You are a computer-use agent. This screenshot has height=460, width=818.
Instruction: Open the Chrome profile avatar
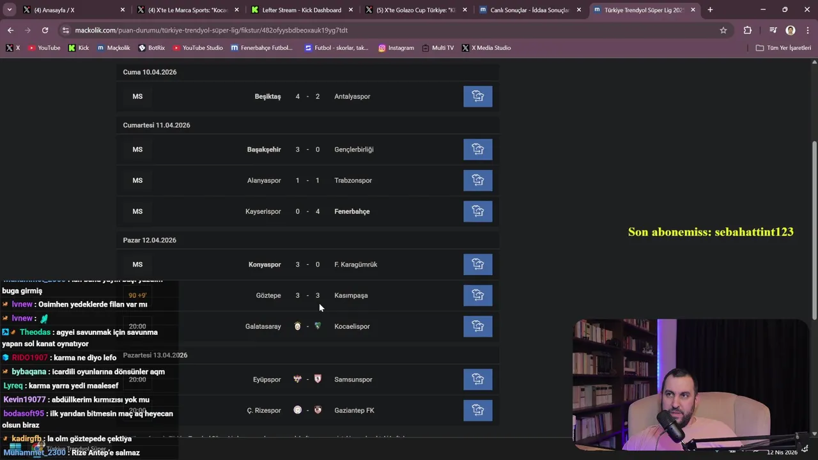791,30
